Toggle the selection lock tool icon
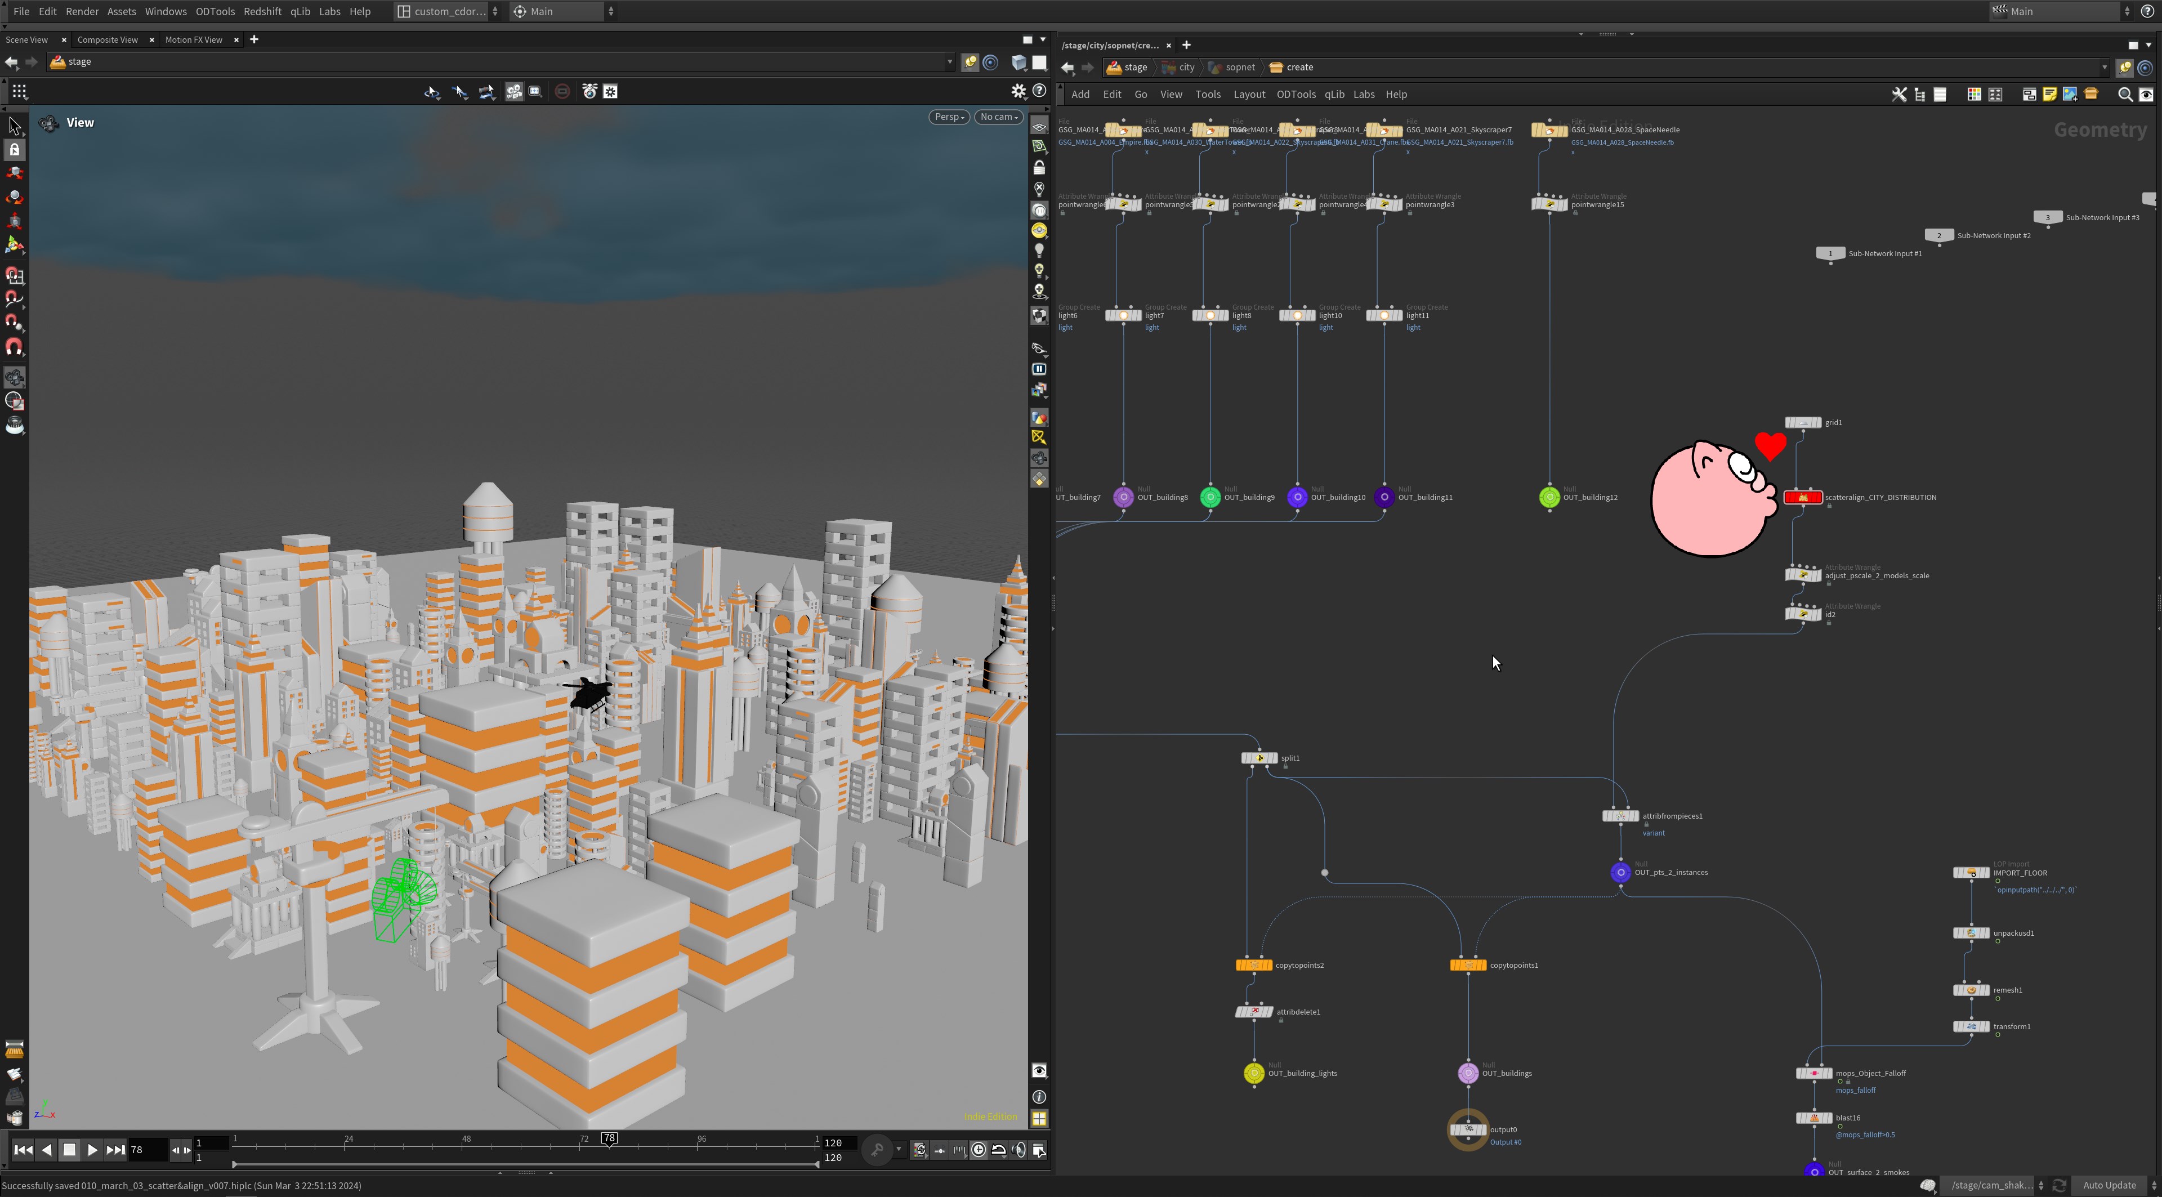 (x=14, y=149)
